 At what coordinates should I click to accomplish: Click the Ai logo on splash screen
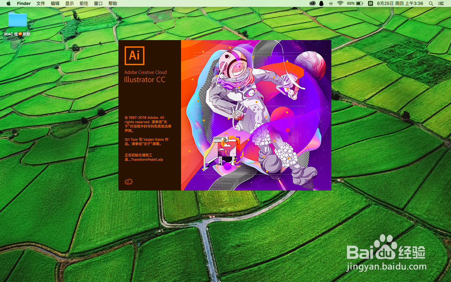tap(134, 55)
